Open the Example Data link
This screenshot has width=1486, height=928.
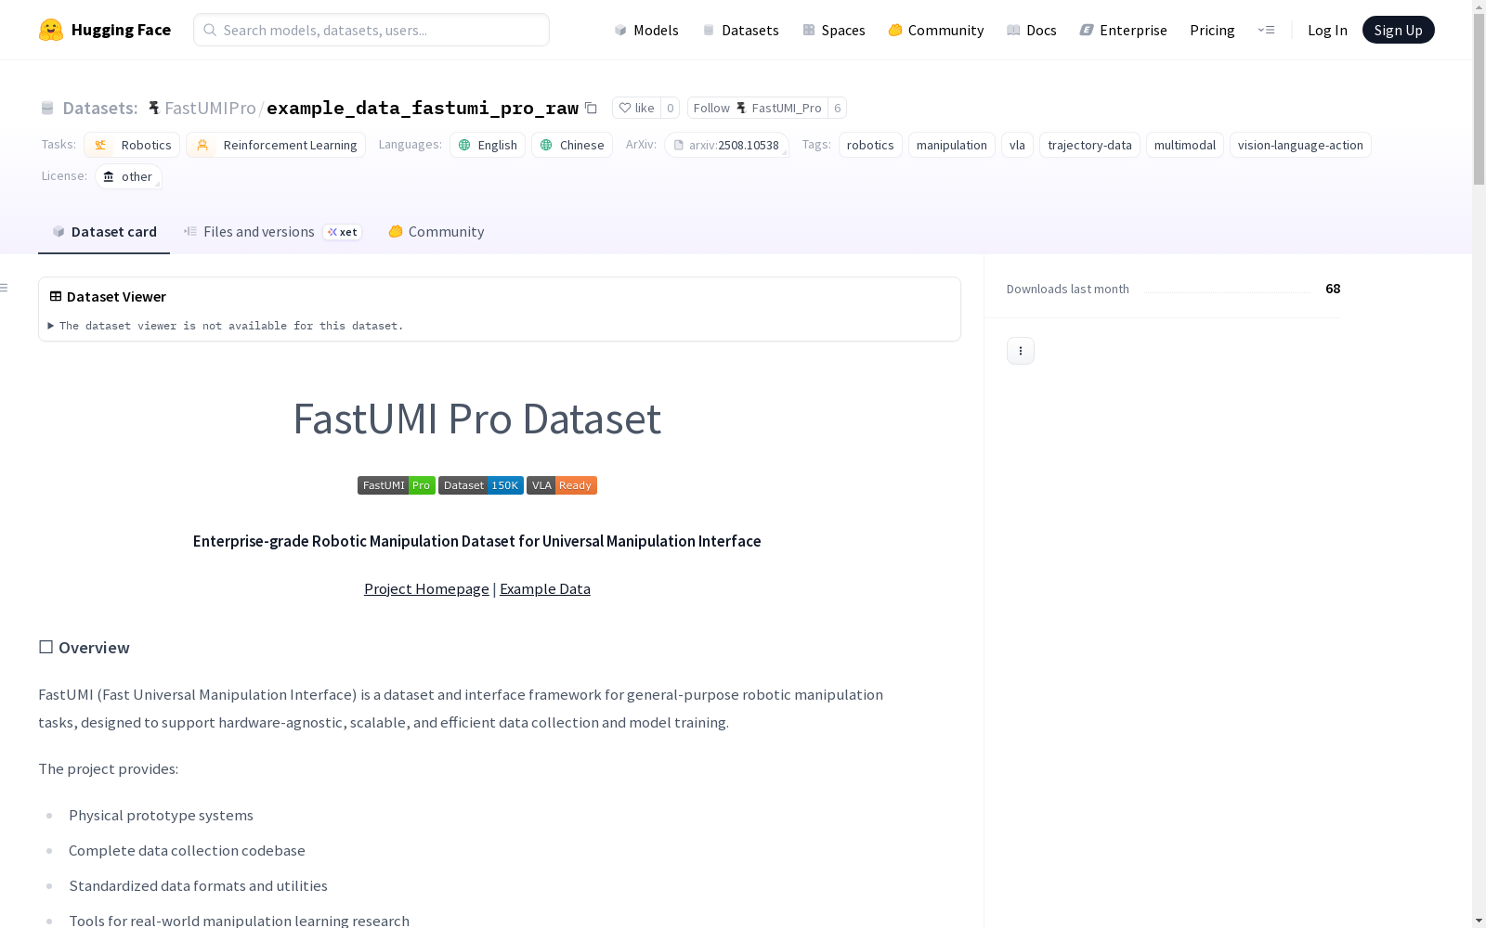[x=545, y=588]
